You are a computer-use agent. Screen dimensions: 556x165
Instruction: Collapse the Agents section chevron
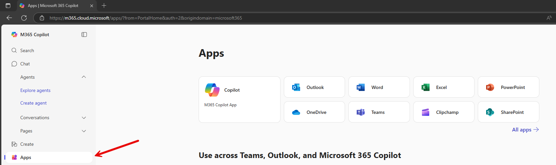pos(84,77)
